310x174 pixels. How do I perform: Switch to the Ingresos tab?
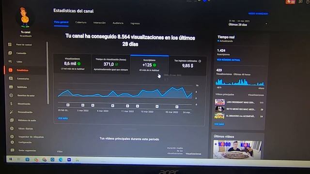point(135,24)
